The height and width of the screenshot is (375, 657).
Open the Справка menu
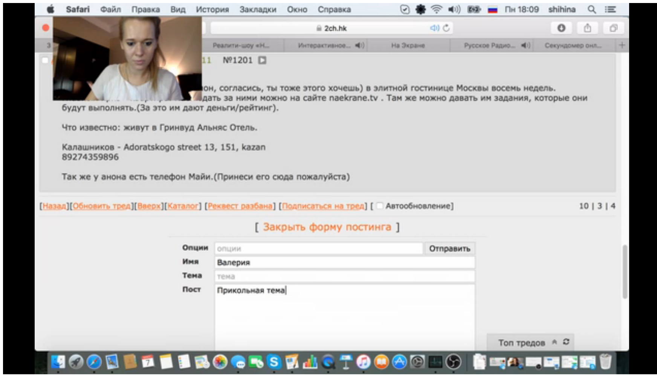click(334, 9)
